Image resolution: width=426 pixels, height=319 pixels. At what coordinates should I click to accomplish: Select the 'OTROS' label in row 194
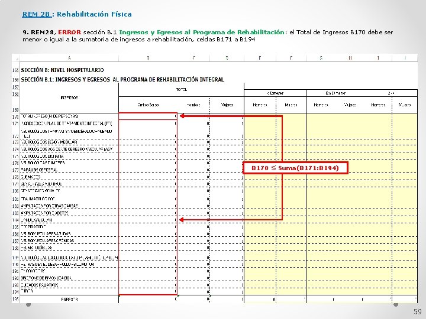(27, 291)
